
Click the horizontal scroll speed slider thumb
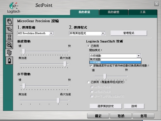click(24, 86)
